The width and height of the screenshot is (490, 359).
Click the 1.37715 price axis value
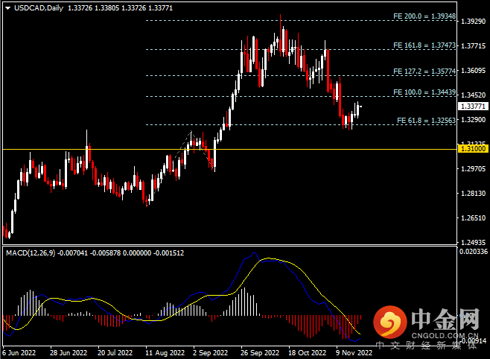[x=473, y=46]
